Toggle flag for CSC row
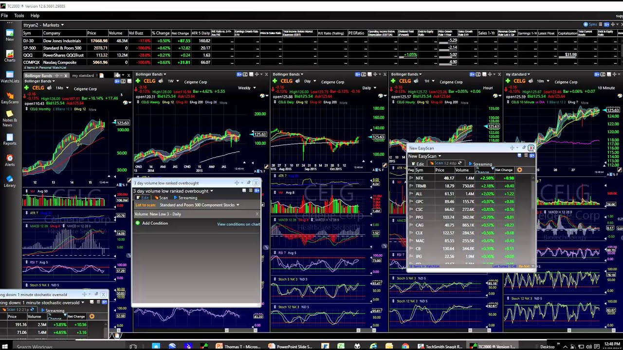The image size is (623, 350). (411, 210)
